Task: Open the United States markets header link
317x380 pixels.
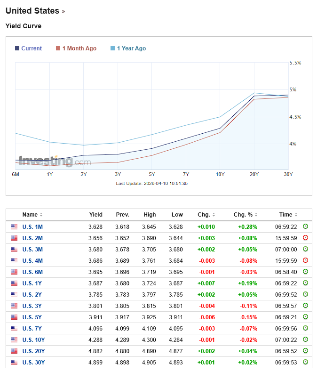Action: 32,10
